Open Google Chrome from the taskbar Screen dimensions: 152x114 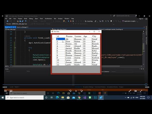79,98
